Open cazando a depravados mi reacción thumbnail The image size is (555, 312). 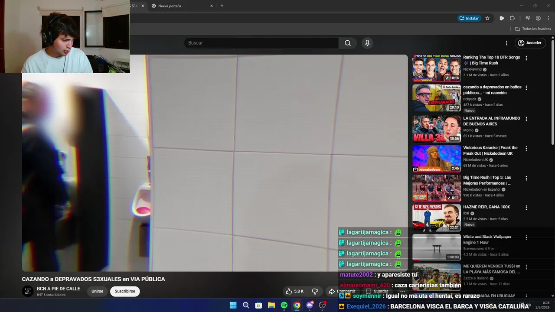(437, 98)
